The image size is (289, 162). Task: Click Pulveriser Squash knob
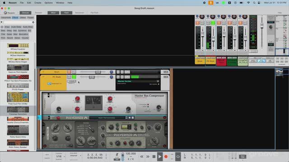tap(55, 128)
